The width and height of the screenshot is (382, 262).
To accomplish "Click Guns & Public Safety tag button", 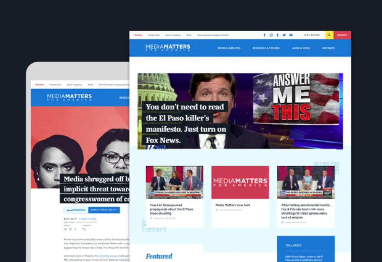I will coord(104,210).
